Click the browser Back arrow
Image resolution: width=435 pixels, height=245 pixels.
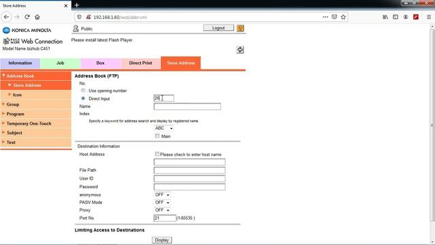[x=6, y=17]
